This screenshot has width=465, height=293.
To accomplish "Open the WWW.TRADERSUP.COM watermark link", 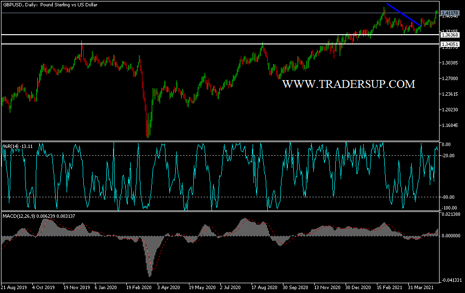I will tap(348, 83).
